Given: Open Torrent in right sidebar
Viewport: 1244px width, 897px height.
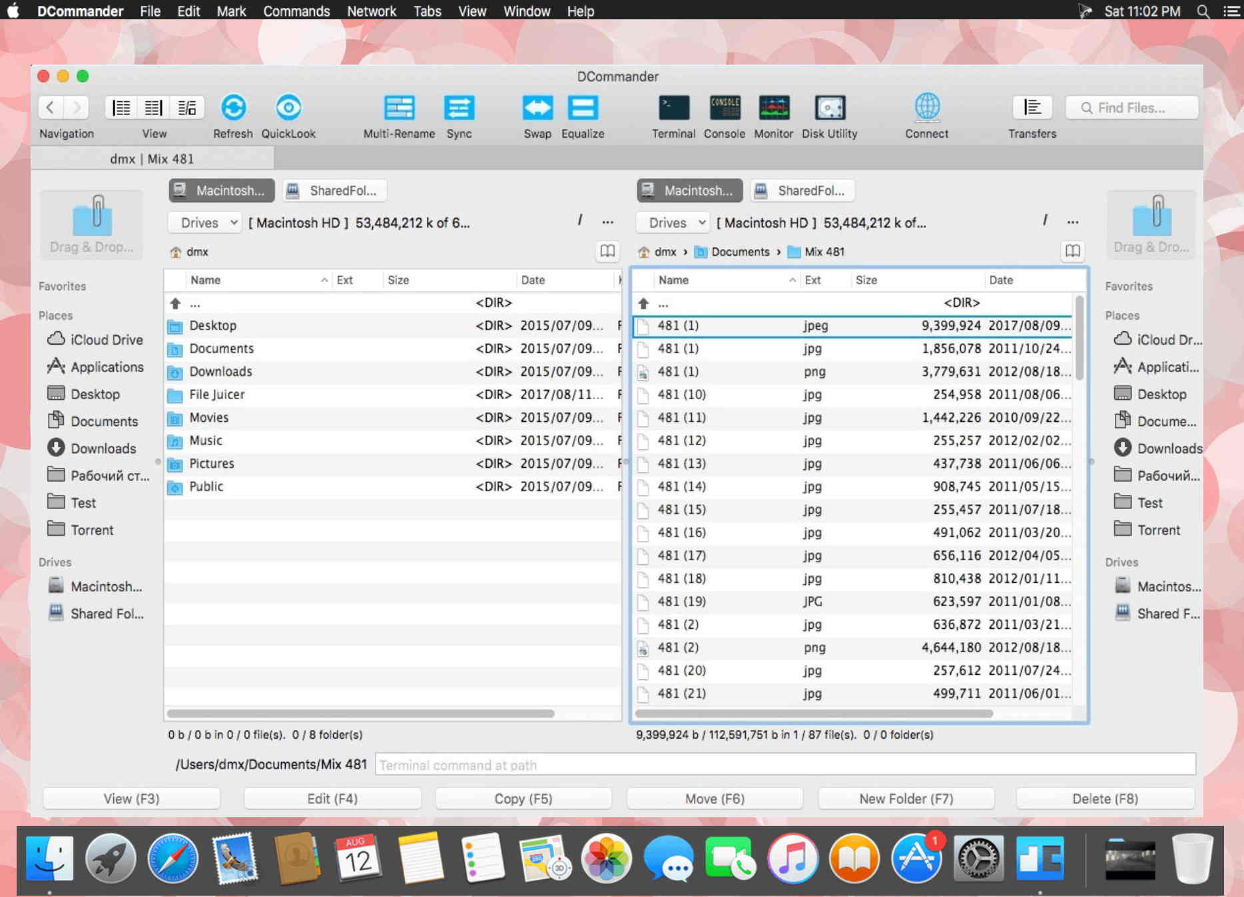Looking at the screenshot, I should [1147, 530].
